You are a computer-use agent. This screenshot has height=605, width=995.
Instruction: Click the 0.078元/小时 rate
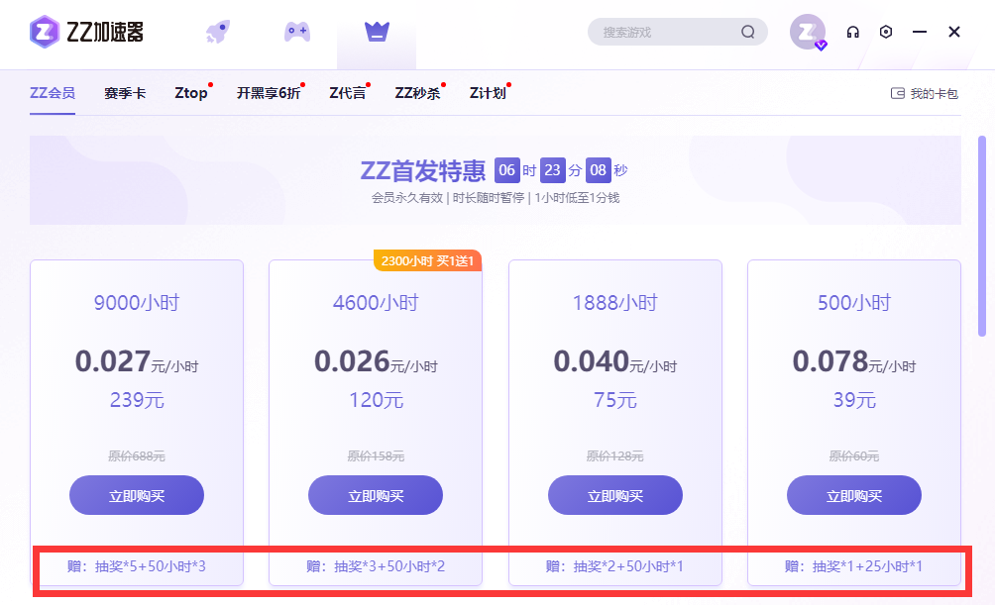click(854, 361)
